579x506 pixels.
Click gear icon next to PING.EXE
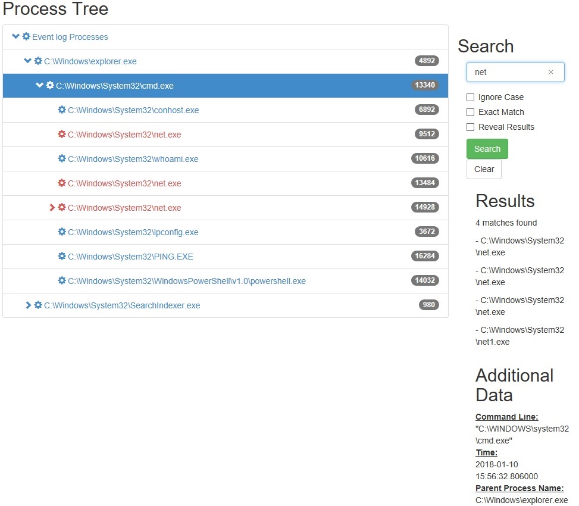pyautogui.click(x=62, y=256)
